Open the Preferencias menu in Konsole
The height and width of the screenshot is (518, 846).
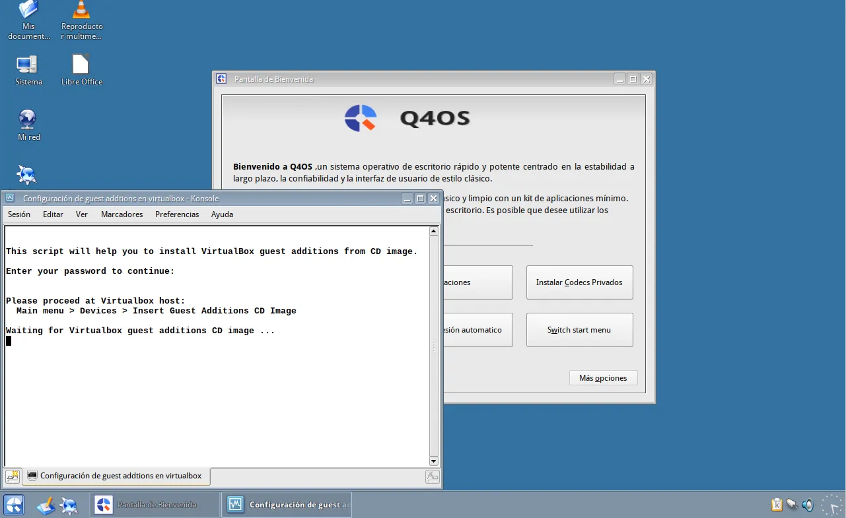click(x=177, y=214)
